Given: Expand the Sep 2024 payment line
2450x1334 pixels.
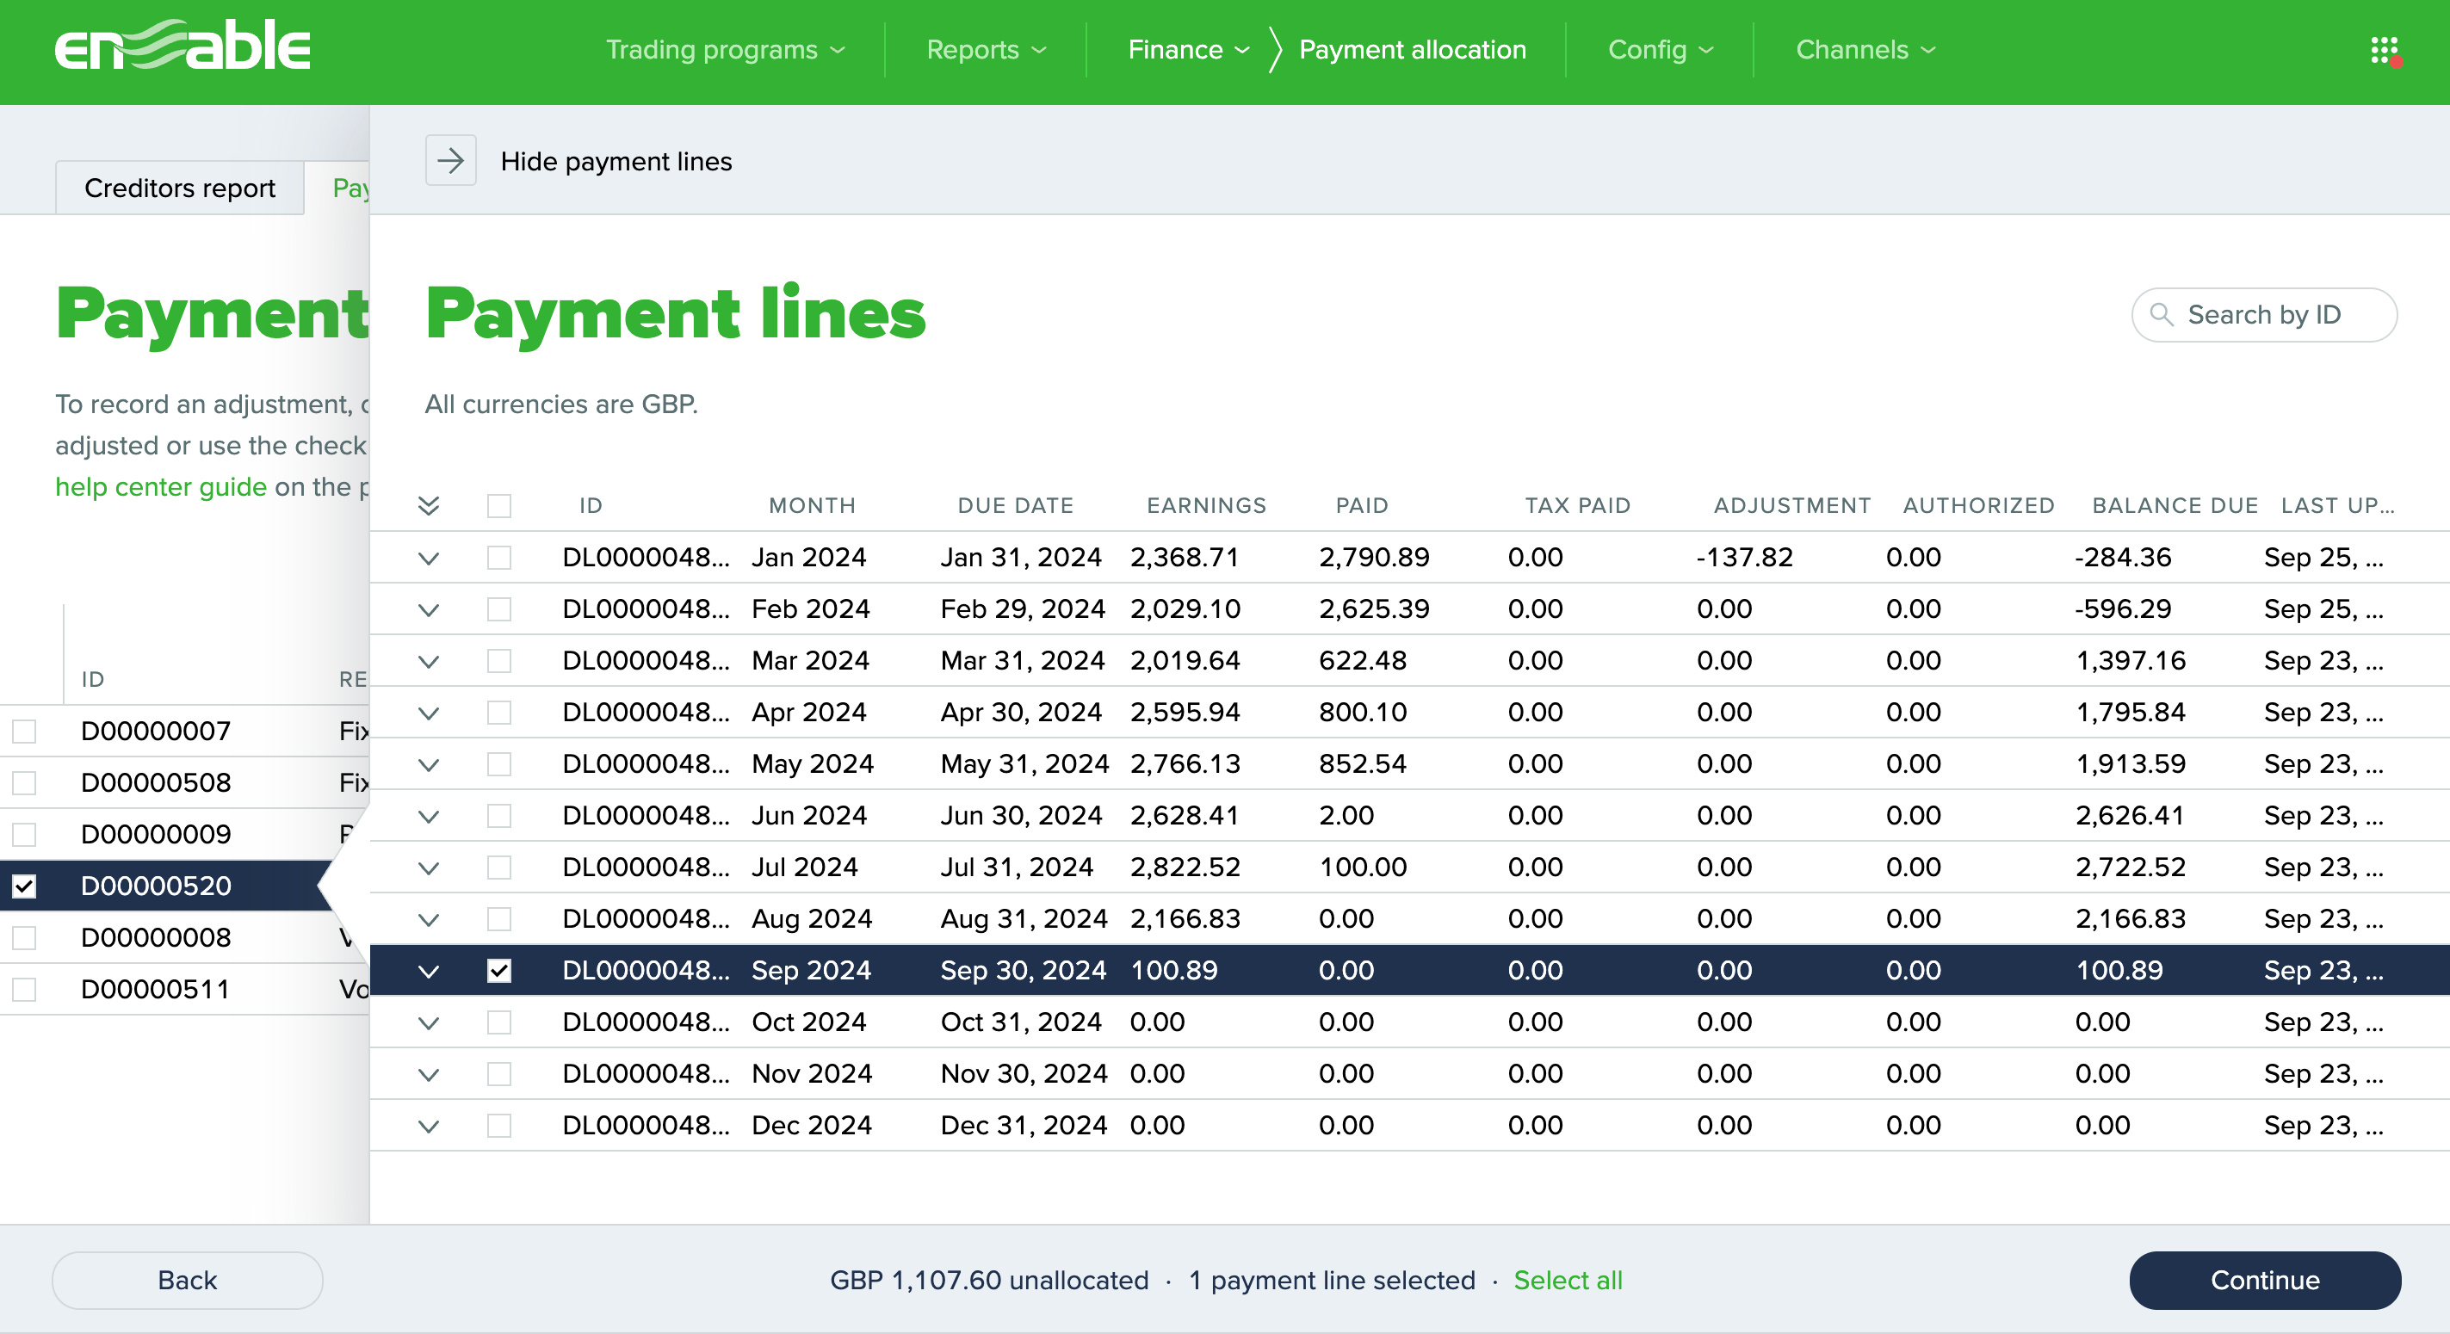Looking at the screenshot, I should pos(429,971).
